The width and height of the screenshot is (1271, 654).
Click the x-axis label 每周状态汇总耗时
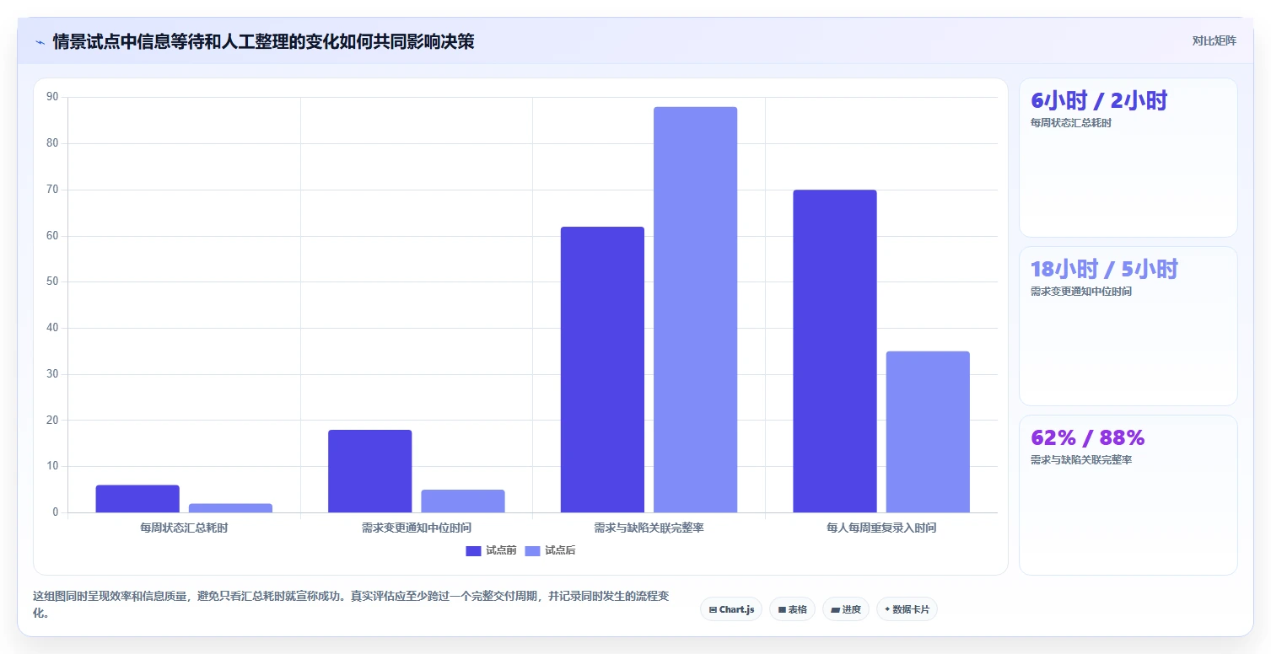(x=184, y=528)
